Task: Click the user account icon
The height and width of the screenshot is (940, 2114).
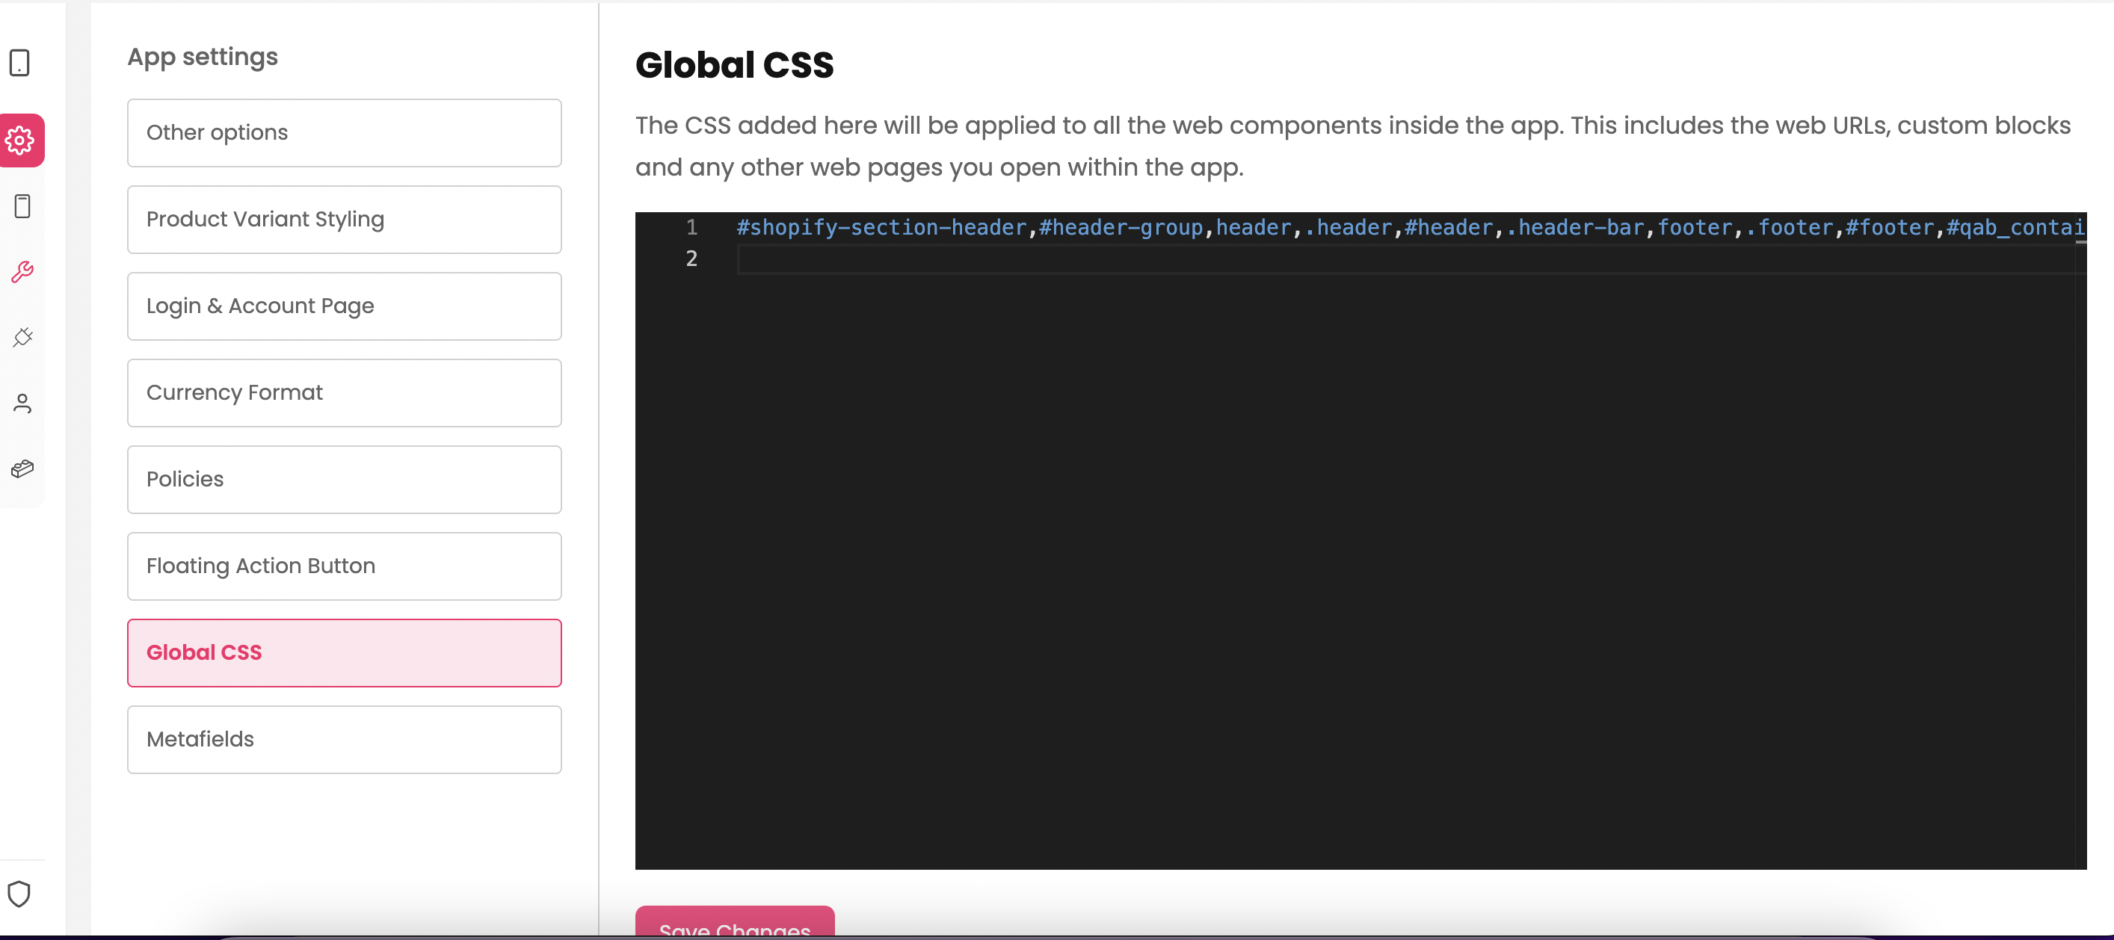Action: point(22,403)
